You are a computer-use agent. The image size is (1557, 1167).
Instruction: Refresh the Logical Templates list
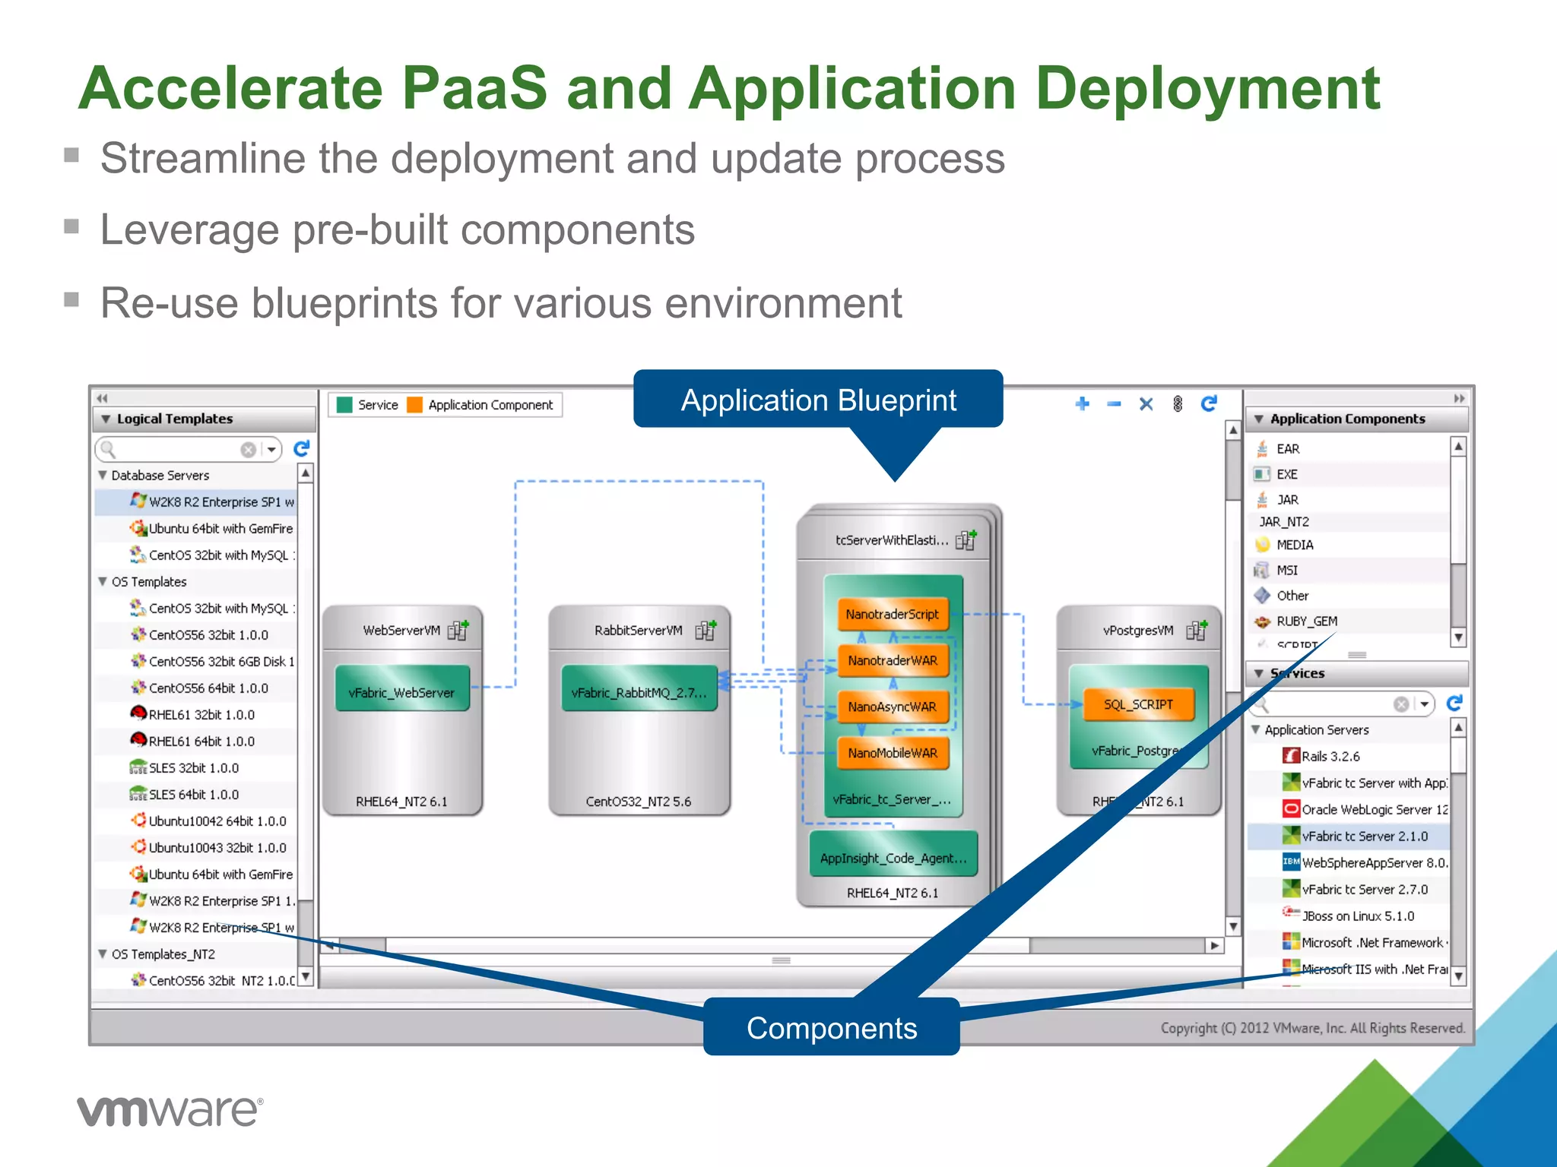(x=302, y=449)
